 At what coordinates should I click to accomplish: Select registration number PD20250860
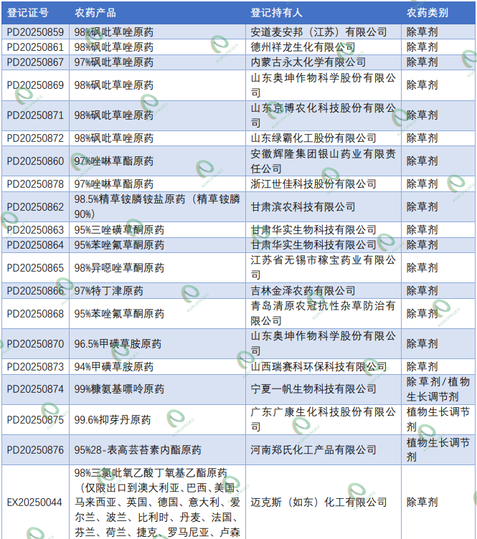[x=35, y=161]
